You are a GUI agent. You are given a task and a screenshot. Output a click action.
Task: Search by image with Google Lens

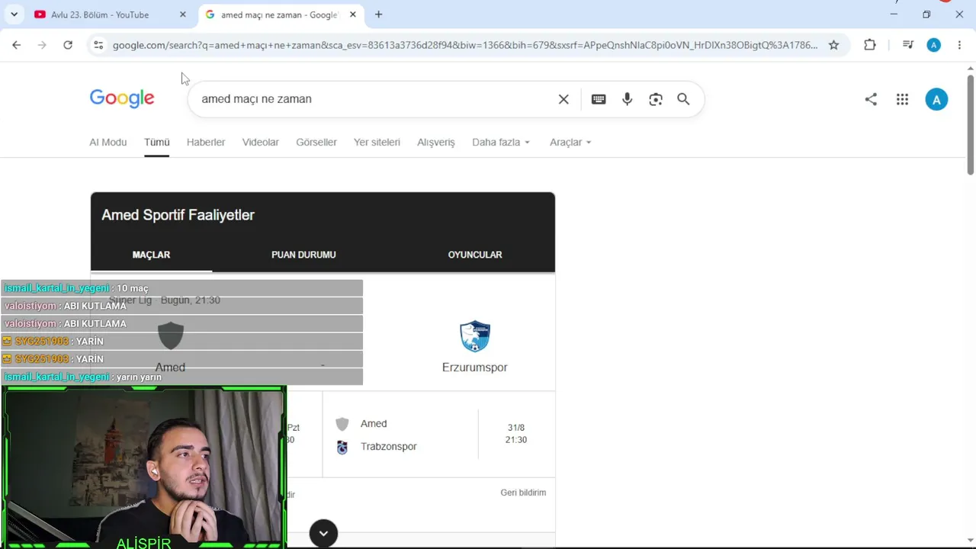click(656, 99)
